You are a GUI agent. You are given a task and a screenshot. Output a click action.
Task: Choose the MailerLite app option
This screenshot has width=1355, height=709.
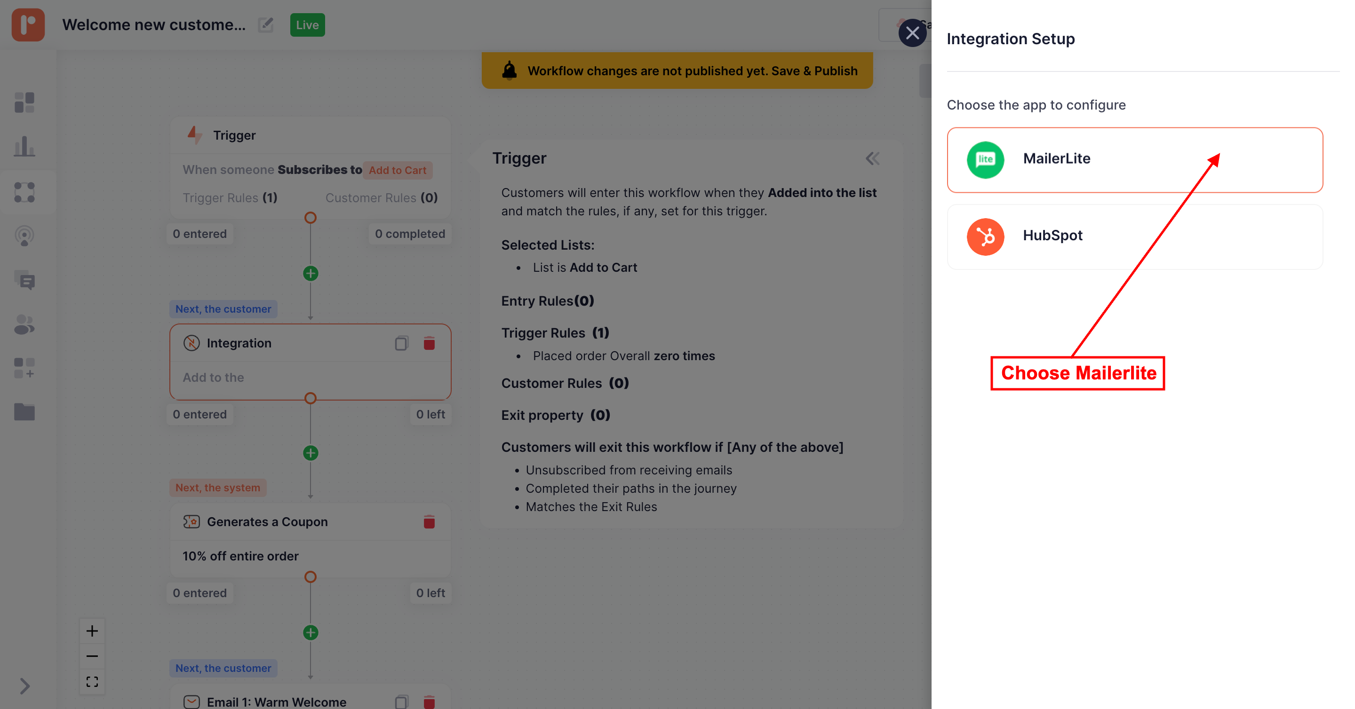tap(1134, 159)
